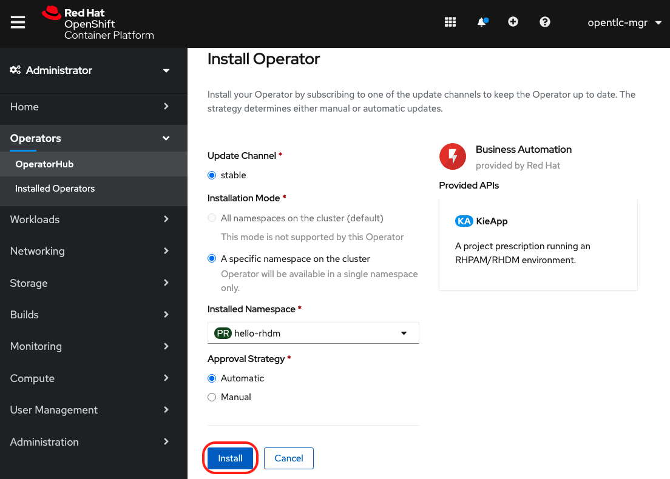Cancel the operator installation
This screenshot has width=670, height=479.
coord(289,458)
